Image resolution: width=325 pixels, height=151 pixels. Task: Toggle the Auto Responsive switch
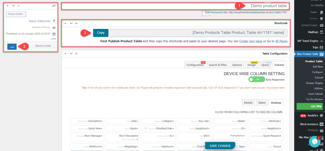click(x=256, y=79)
